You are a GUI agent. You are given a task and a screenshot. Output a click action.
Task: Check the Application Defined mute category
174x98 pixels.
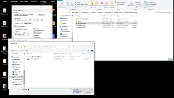point(34,30)
